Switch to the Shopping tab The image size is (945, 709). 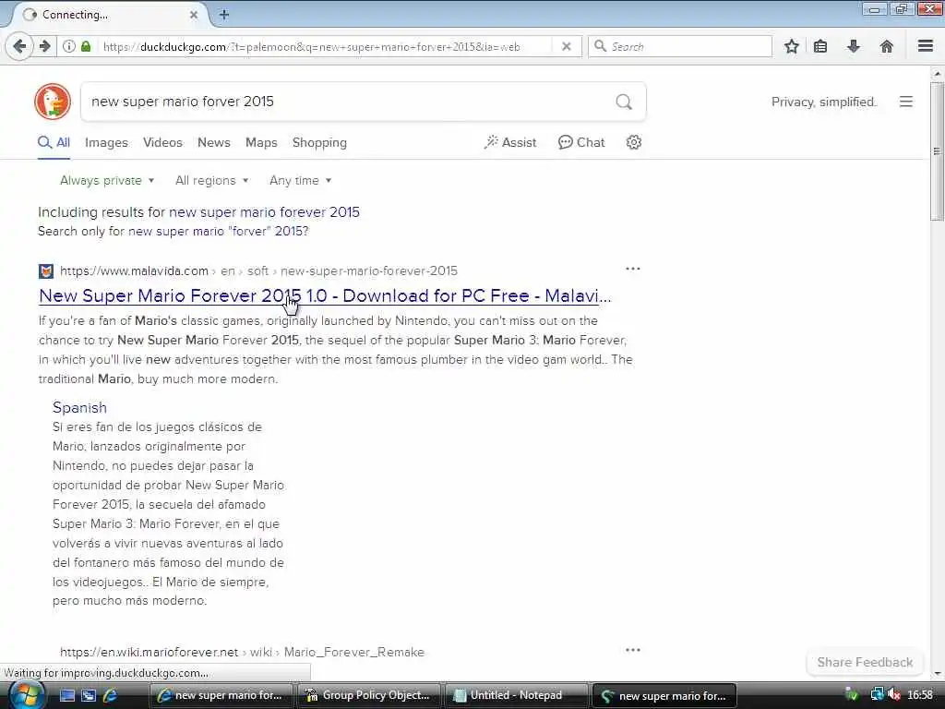[x=319, y=142]
